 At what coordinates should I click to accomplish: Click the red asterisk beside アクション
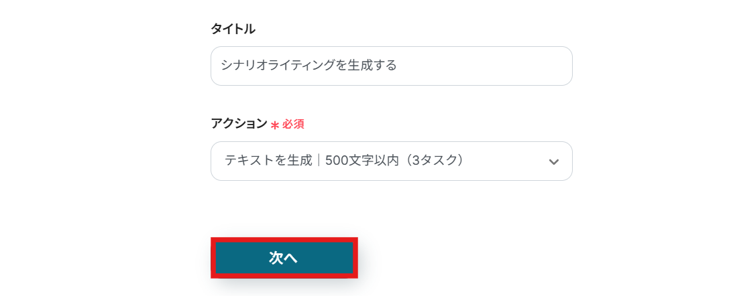point(274,125)
